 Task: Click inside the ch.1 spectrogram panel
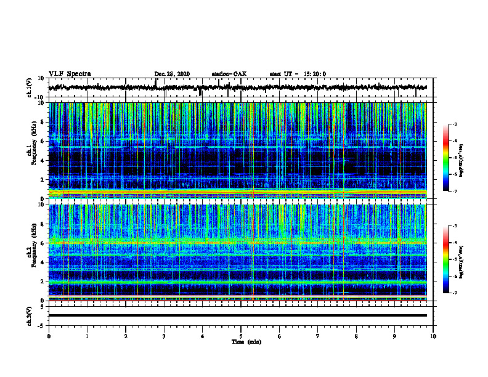click(237, 150)
